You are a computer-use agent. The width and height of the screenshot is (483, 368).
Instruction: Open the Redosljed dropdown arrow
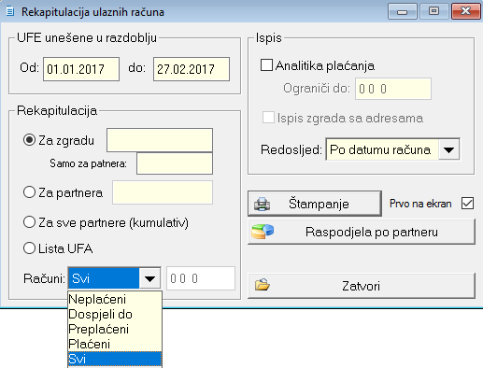tap(448, 150)
